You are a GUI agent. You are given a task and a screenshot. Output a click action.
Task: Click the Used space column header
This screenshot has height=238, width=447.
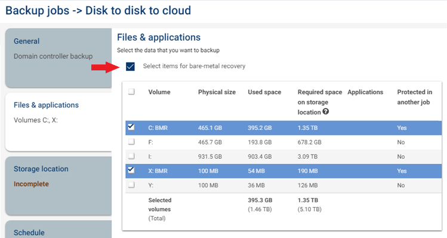tap(264, 92)
